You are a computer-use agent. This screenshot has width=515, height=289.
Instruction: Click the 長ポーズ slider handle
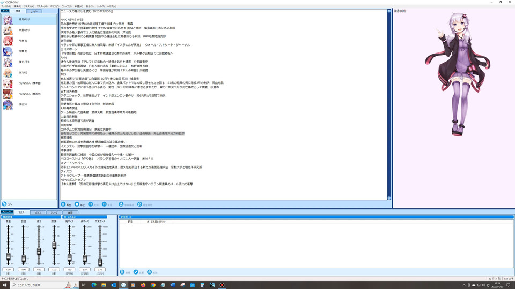85,258
